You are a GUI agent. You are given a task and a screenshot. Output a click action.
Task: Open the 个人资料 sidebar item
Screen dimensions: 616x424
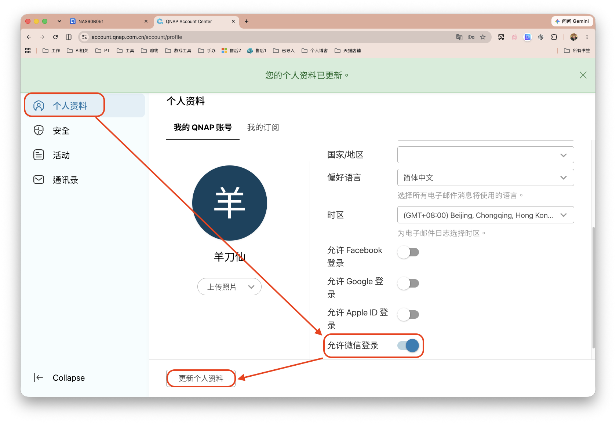click(84, 106)
